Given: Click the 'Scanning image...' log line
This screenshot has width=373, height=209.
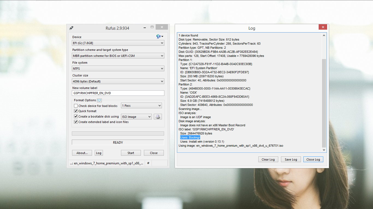Looking at the screenshot, I should tap(190, 109).
